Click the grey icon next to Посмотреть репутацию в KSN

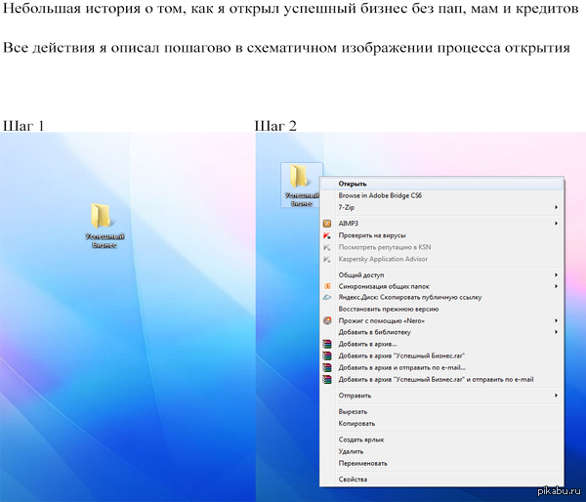(327, 247)
